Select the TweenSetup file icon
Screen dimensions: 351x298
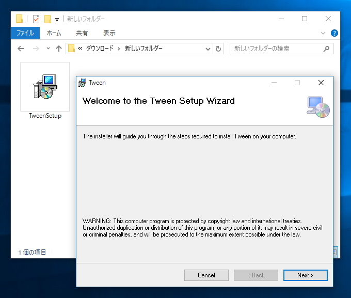[45, 87]
